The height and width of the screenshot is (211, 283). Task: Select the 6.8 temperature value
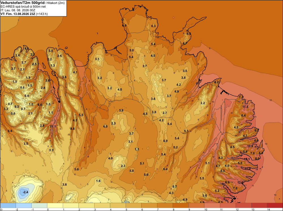[x=261, y=153]
